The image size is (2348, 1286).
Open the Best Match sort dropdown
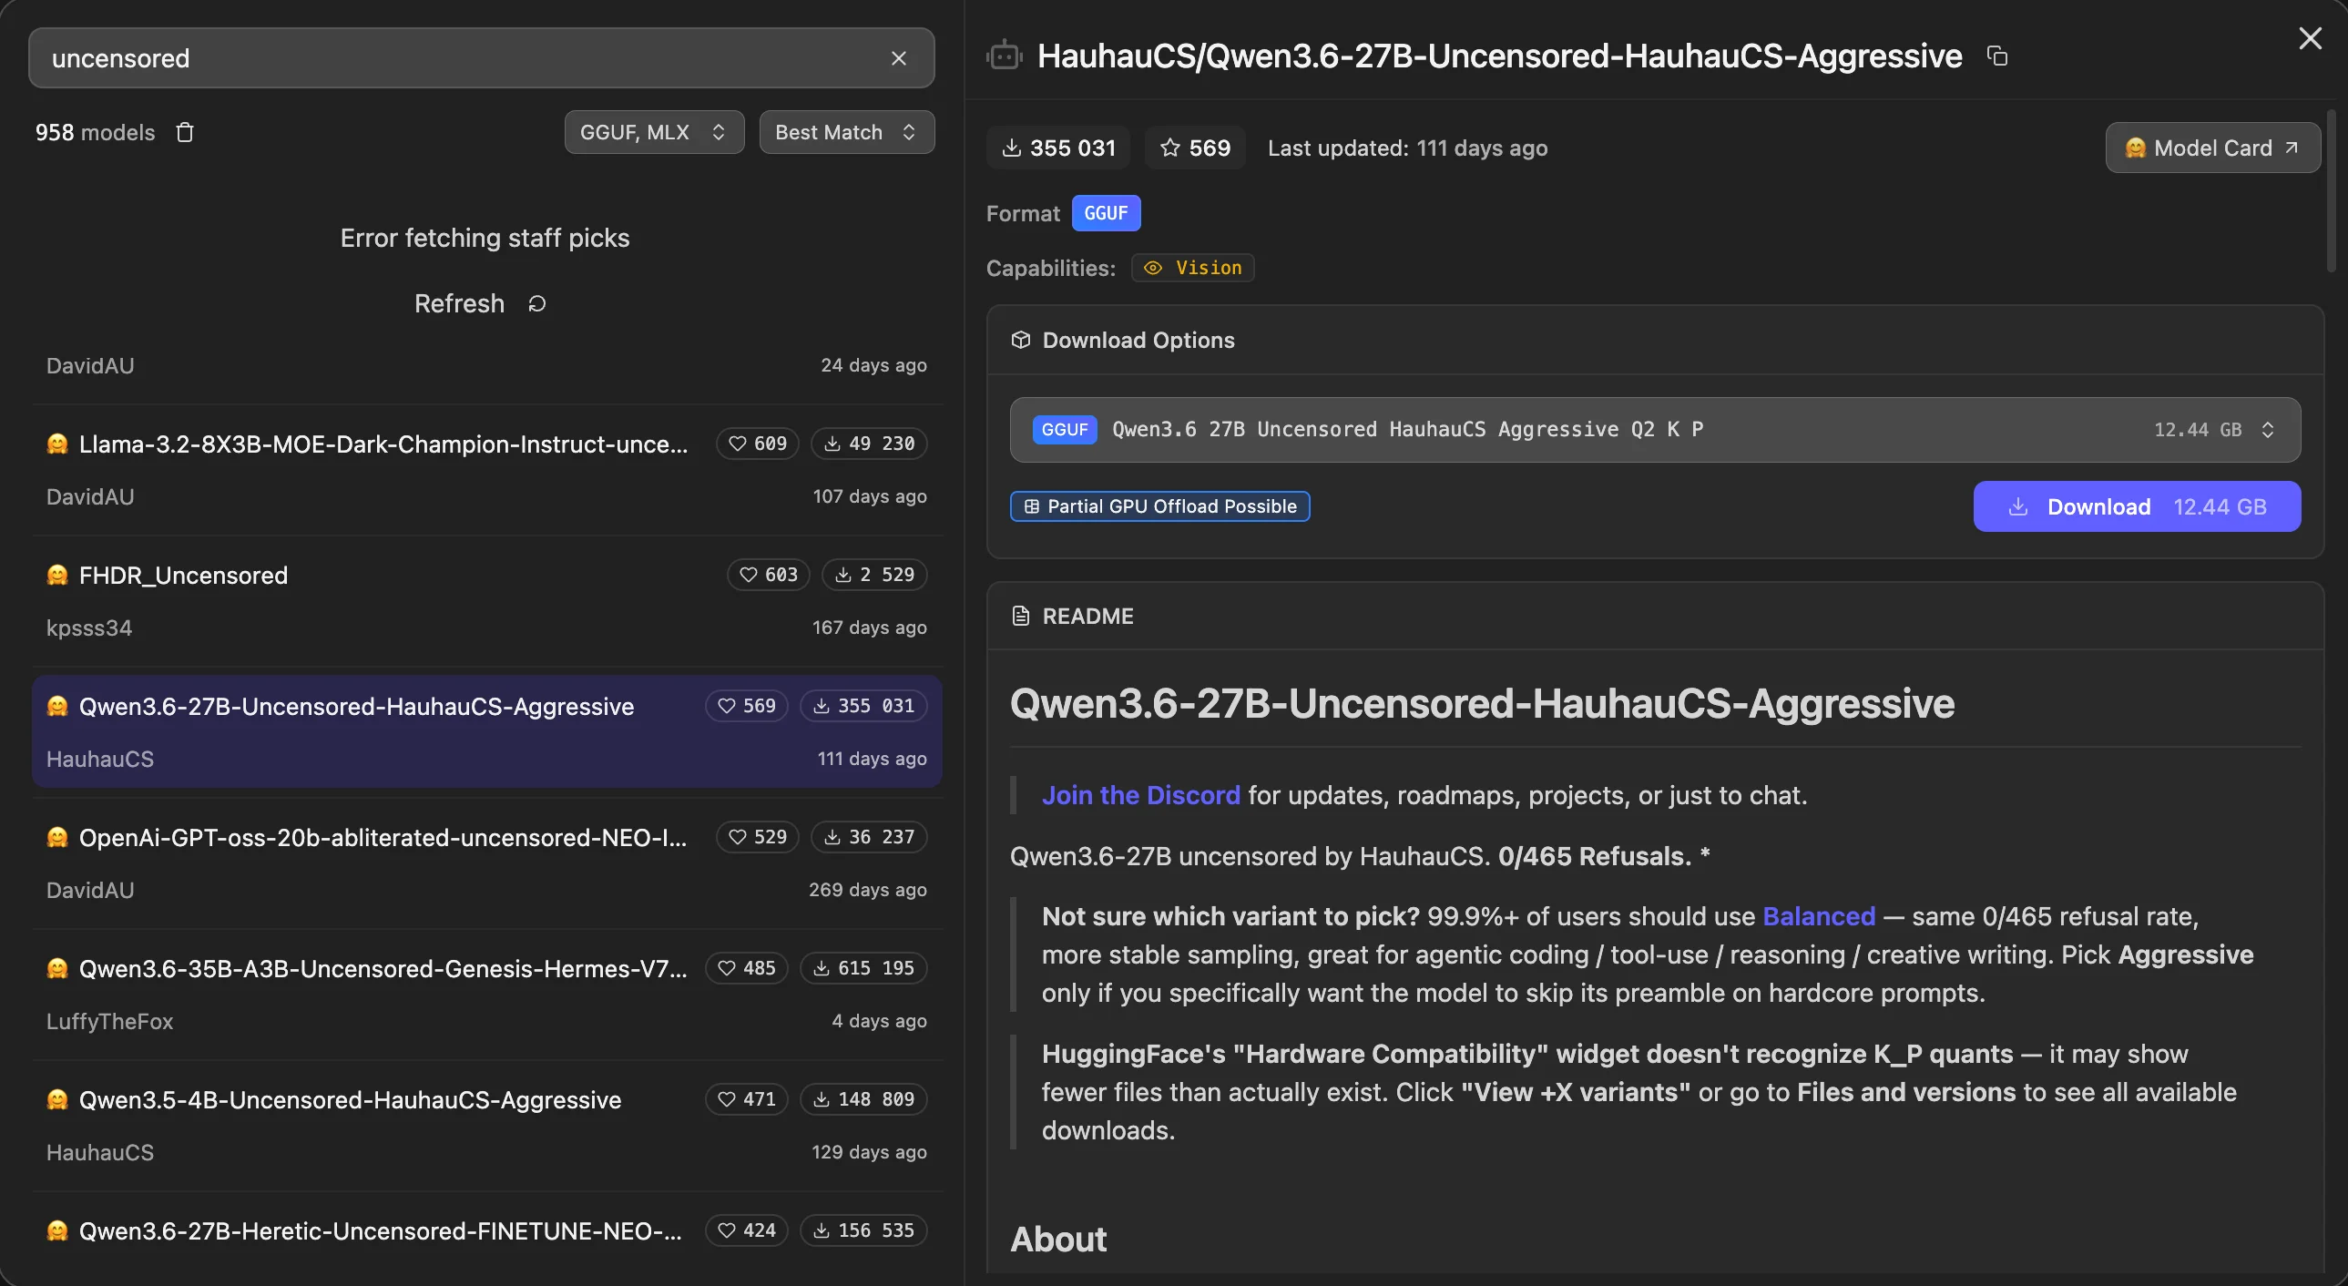pyautogui.click(x=847, y=132)
